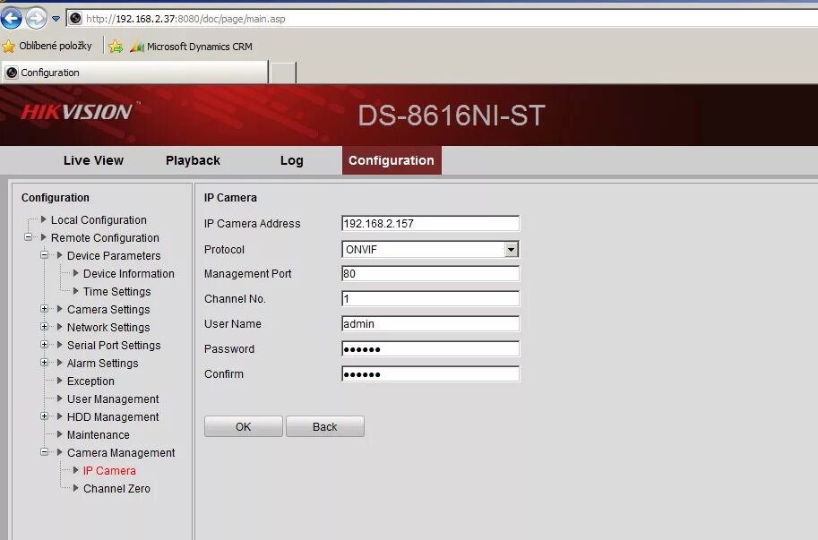Select Serial Port Settings tree item
818x540 pixels.
point(114,345)
